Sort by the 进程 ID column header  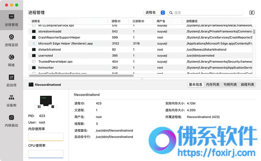[x=116, y=21]
